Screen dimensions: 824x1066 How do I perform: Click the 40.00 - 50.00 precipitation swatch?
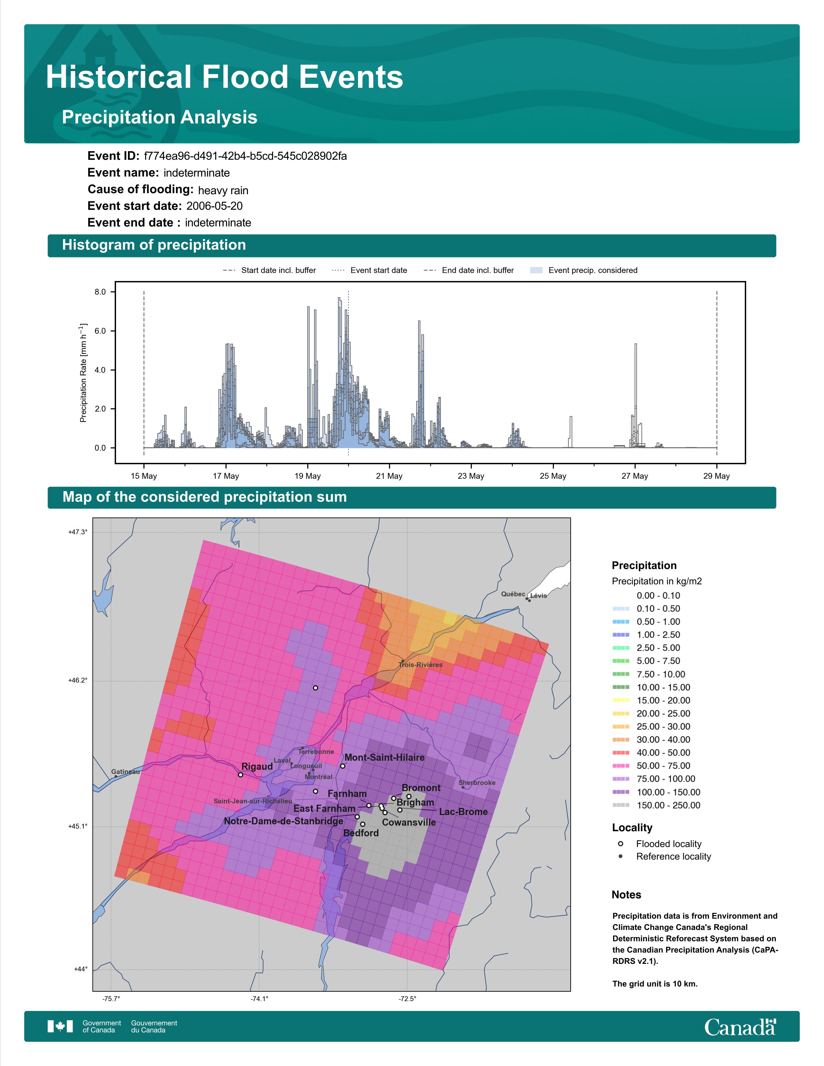pyautogui.click(x=620, y=753)
